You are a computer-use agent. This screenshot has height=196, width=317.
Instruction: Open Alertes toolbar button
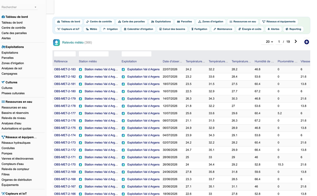[273, 29]
